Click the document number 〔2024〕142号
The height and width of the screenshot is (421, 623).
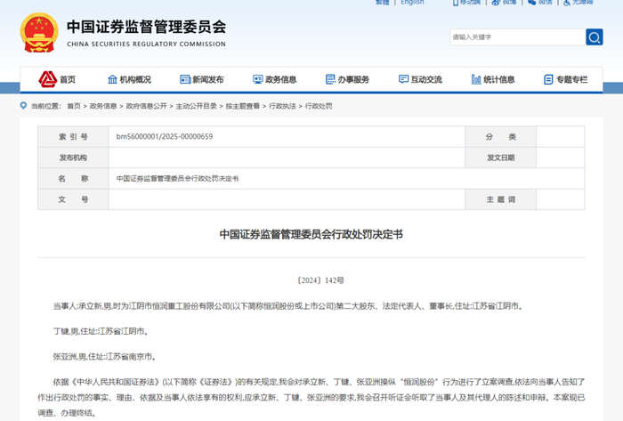(x=320, y=280)
